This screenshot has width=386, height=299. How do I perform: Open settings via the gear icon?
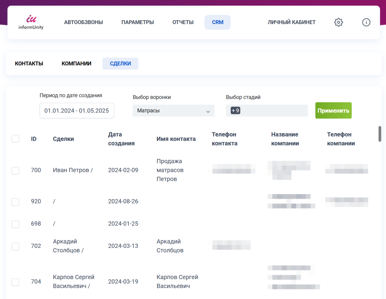tap(339, 22)
